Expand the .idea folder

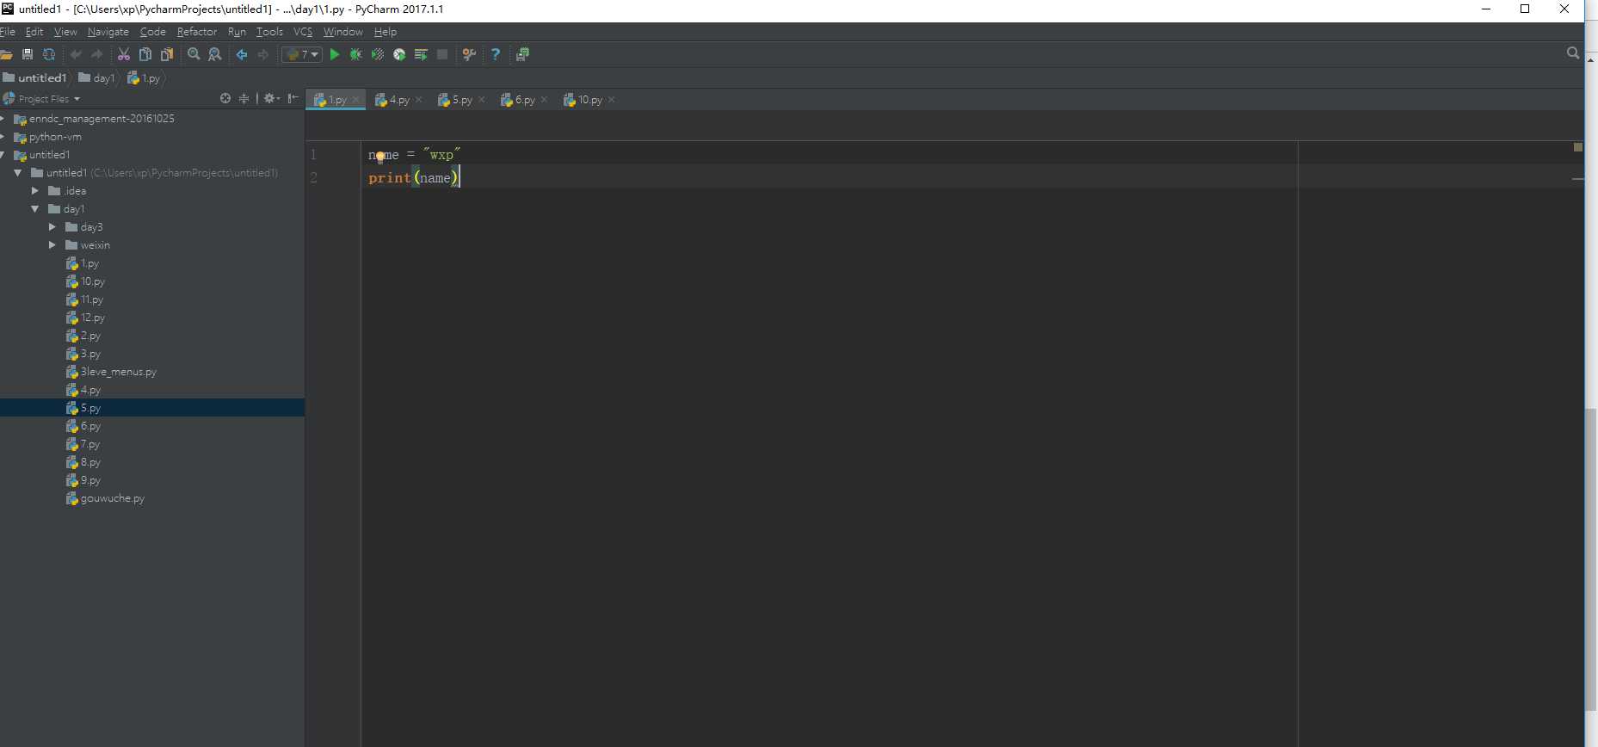35,191
